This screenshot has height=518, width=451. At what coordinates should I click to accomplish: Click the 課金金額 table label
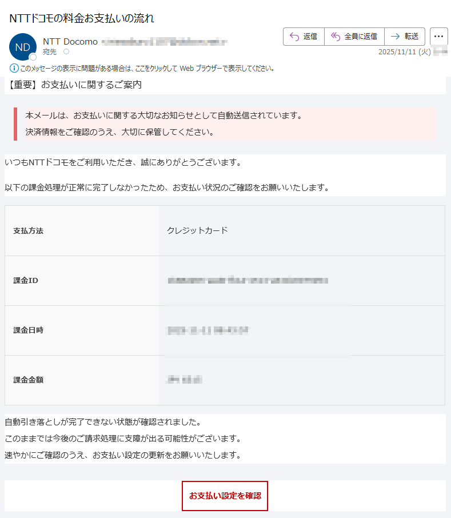coord(29,380)
